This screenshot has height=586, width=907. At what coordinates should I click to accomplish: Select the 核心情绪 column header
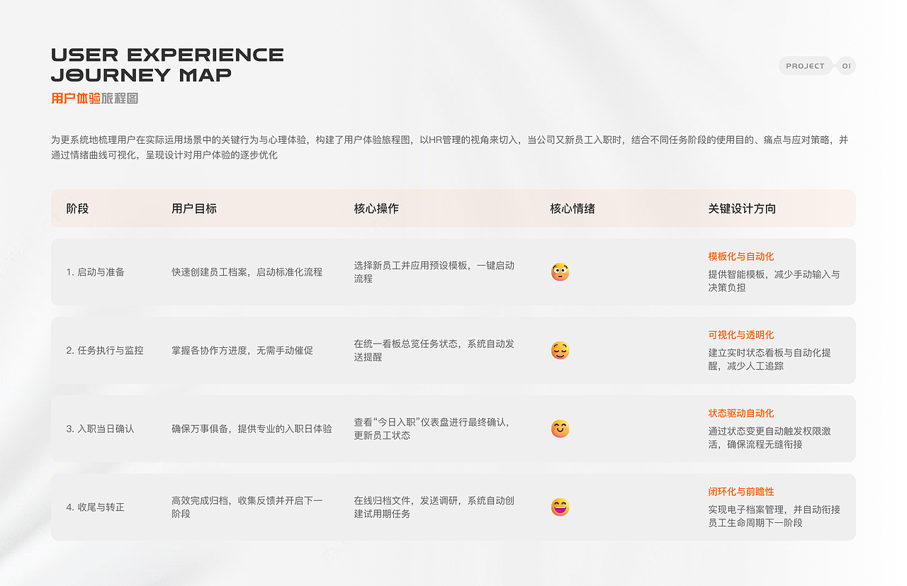[x=571, y=208]
